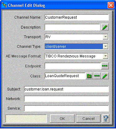116x129 pixels.
Task: Confirm changes with the OK button
Action: pyautogui.click(x=62, y=118)
